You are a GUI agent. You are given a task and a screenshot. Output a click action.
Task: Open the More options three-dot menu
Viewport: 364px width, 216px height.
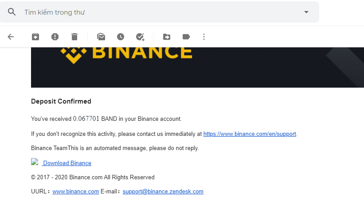coord(204,37)
